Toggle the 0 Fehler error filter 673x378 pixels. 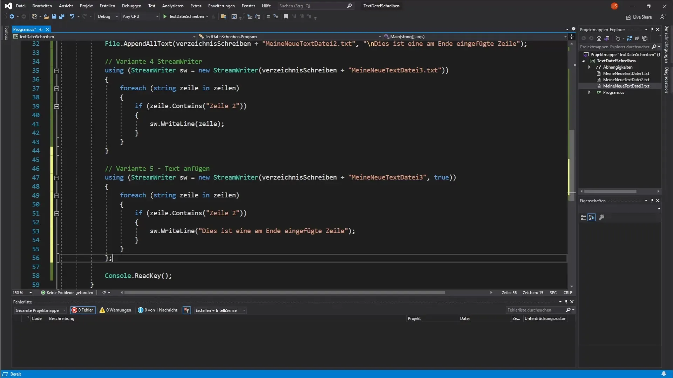click(83, 310)
